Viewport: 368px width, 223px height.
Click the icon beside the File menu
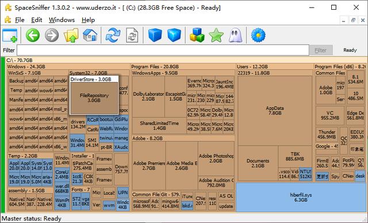8,19
